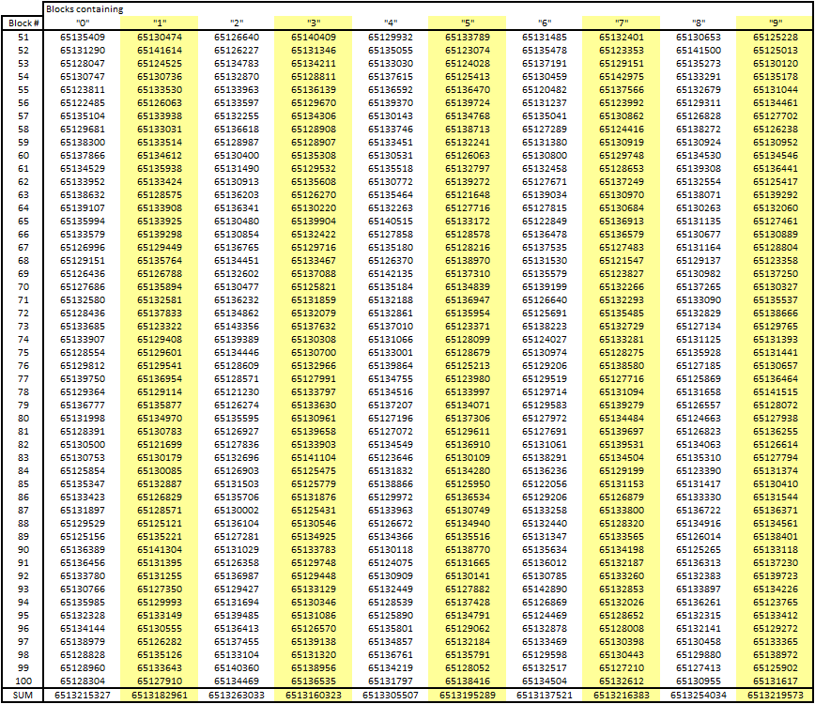
Task: Click block number 75 row label
Action: [23, 353]
